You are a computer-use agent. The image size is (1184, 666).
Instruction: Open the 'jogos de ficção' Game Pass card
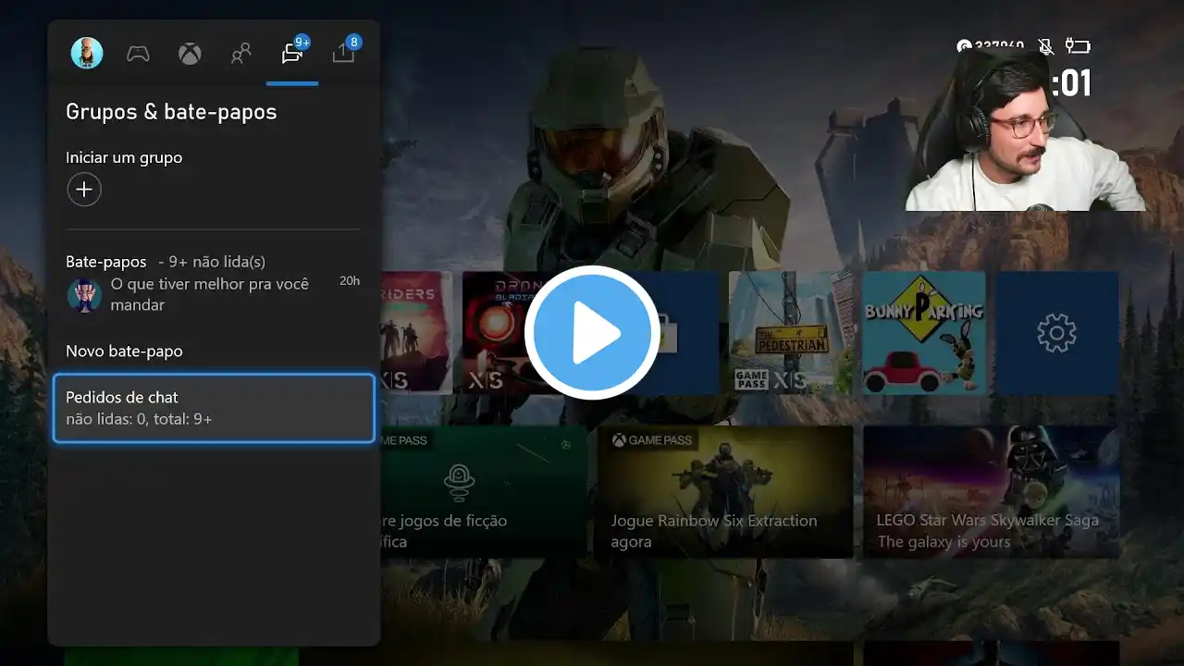(484, 491)
